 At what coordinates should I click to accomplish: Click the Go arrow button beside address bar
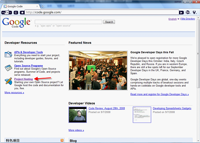point(182,13)
